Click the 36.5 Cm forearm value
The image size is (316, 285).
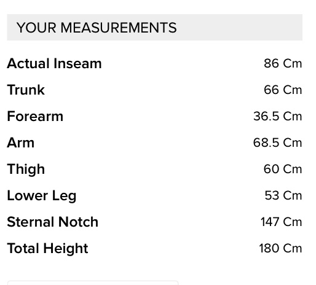(x=278, y=116)
